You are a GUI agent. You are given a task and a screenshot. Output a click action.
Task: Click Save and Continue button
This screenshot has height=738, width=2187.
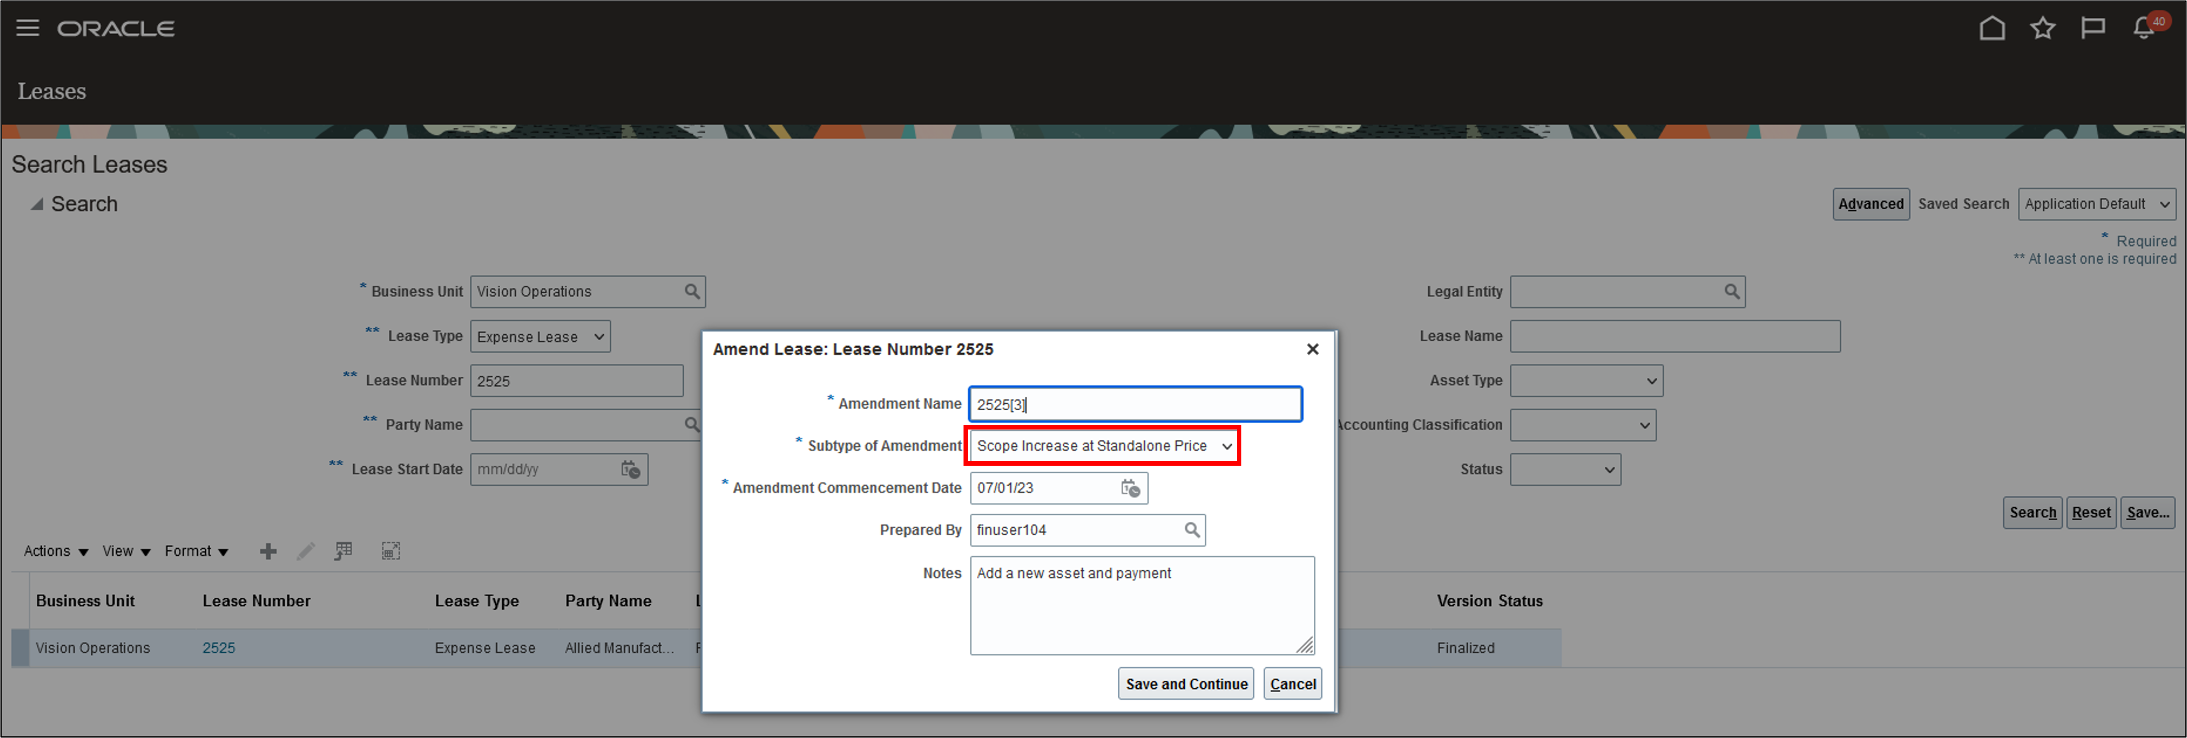(1185, 684)
